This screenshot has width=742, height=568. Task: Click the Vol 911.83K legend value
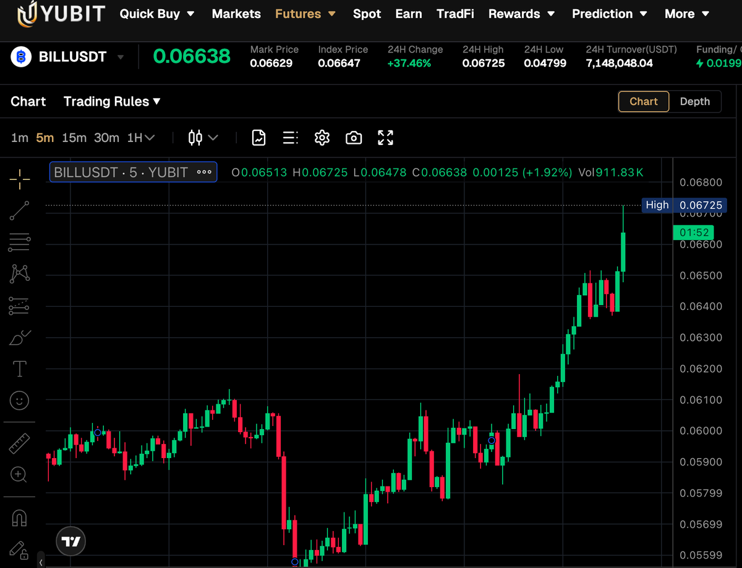click(611, 172)
